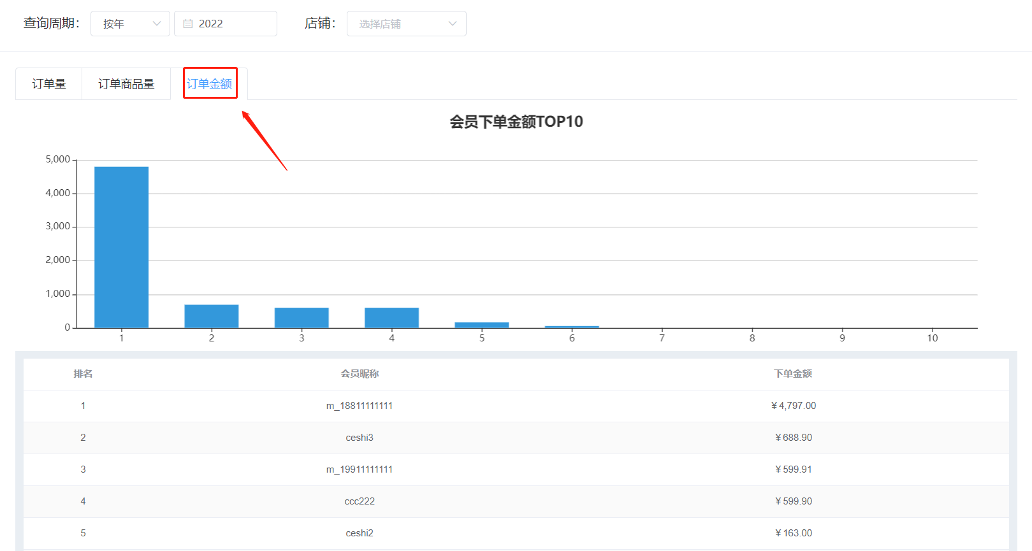The image size is (1032, 551).
Task: Open the 按年 query period dropdown
Action: click(x=130, y=24)
